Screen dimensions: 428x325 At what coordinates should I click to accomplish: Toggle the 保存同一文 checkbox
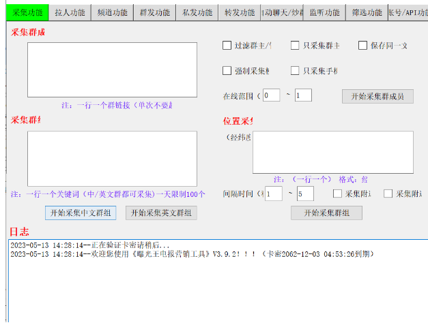point(362,46)
